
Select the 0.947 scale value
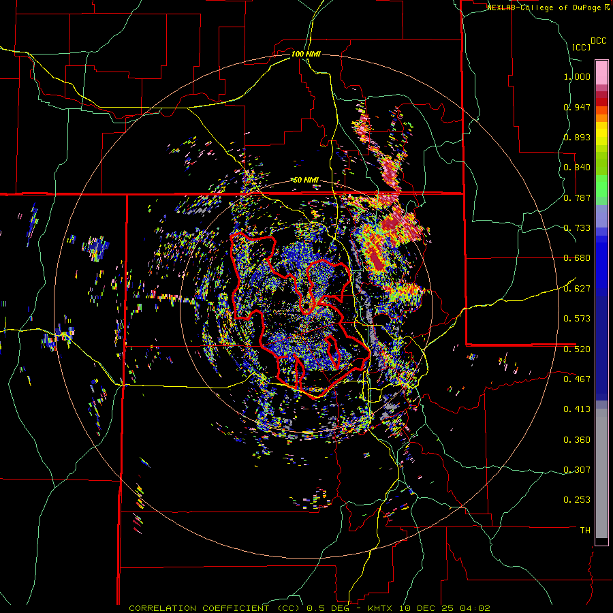(x=577, y=107)
